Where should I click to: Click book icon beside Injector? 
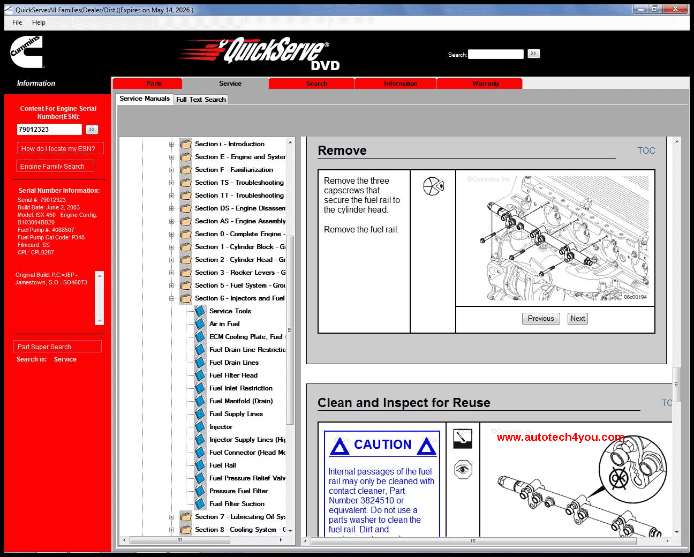click(200, 427)
